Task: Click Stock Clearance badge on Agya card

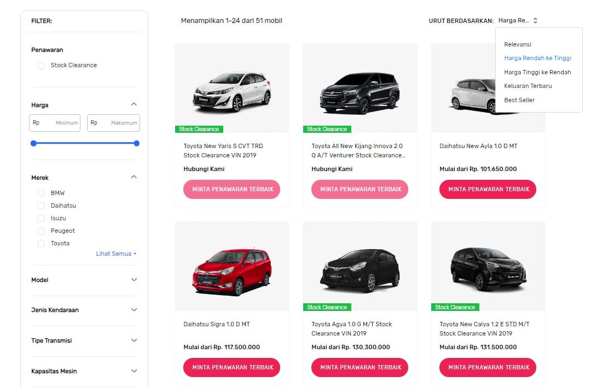Action: 327,307
